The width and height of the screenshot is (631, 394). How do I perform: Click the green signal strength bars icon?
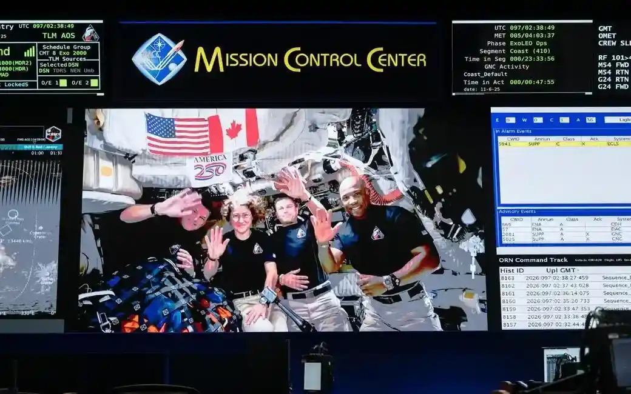(29, 52)
